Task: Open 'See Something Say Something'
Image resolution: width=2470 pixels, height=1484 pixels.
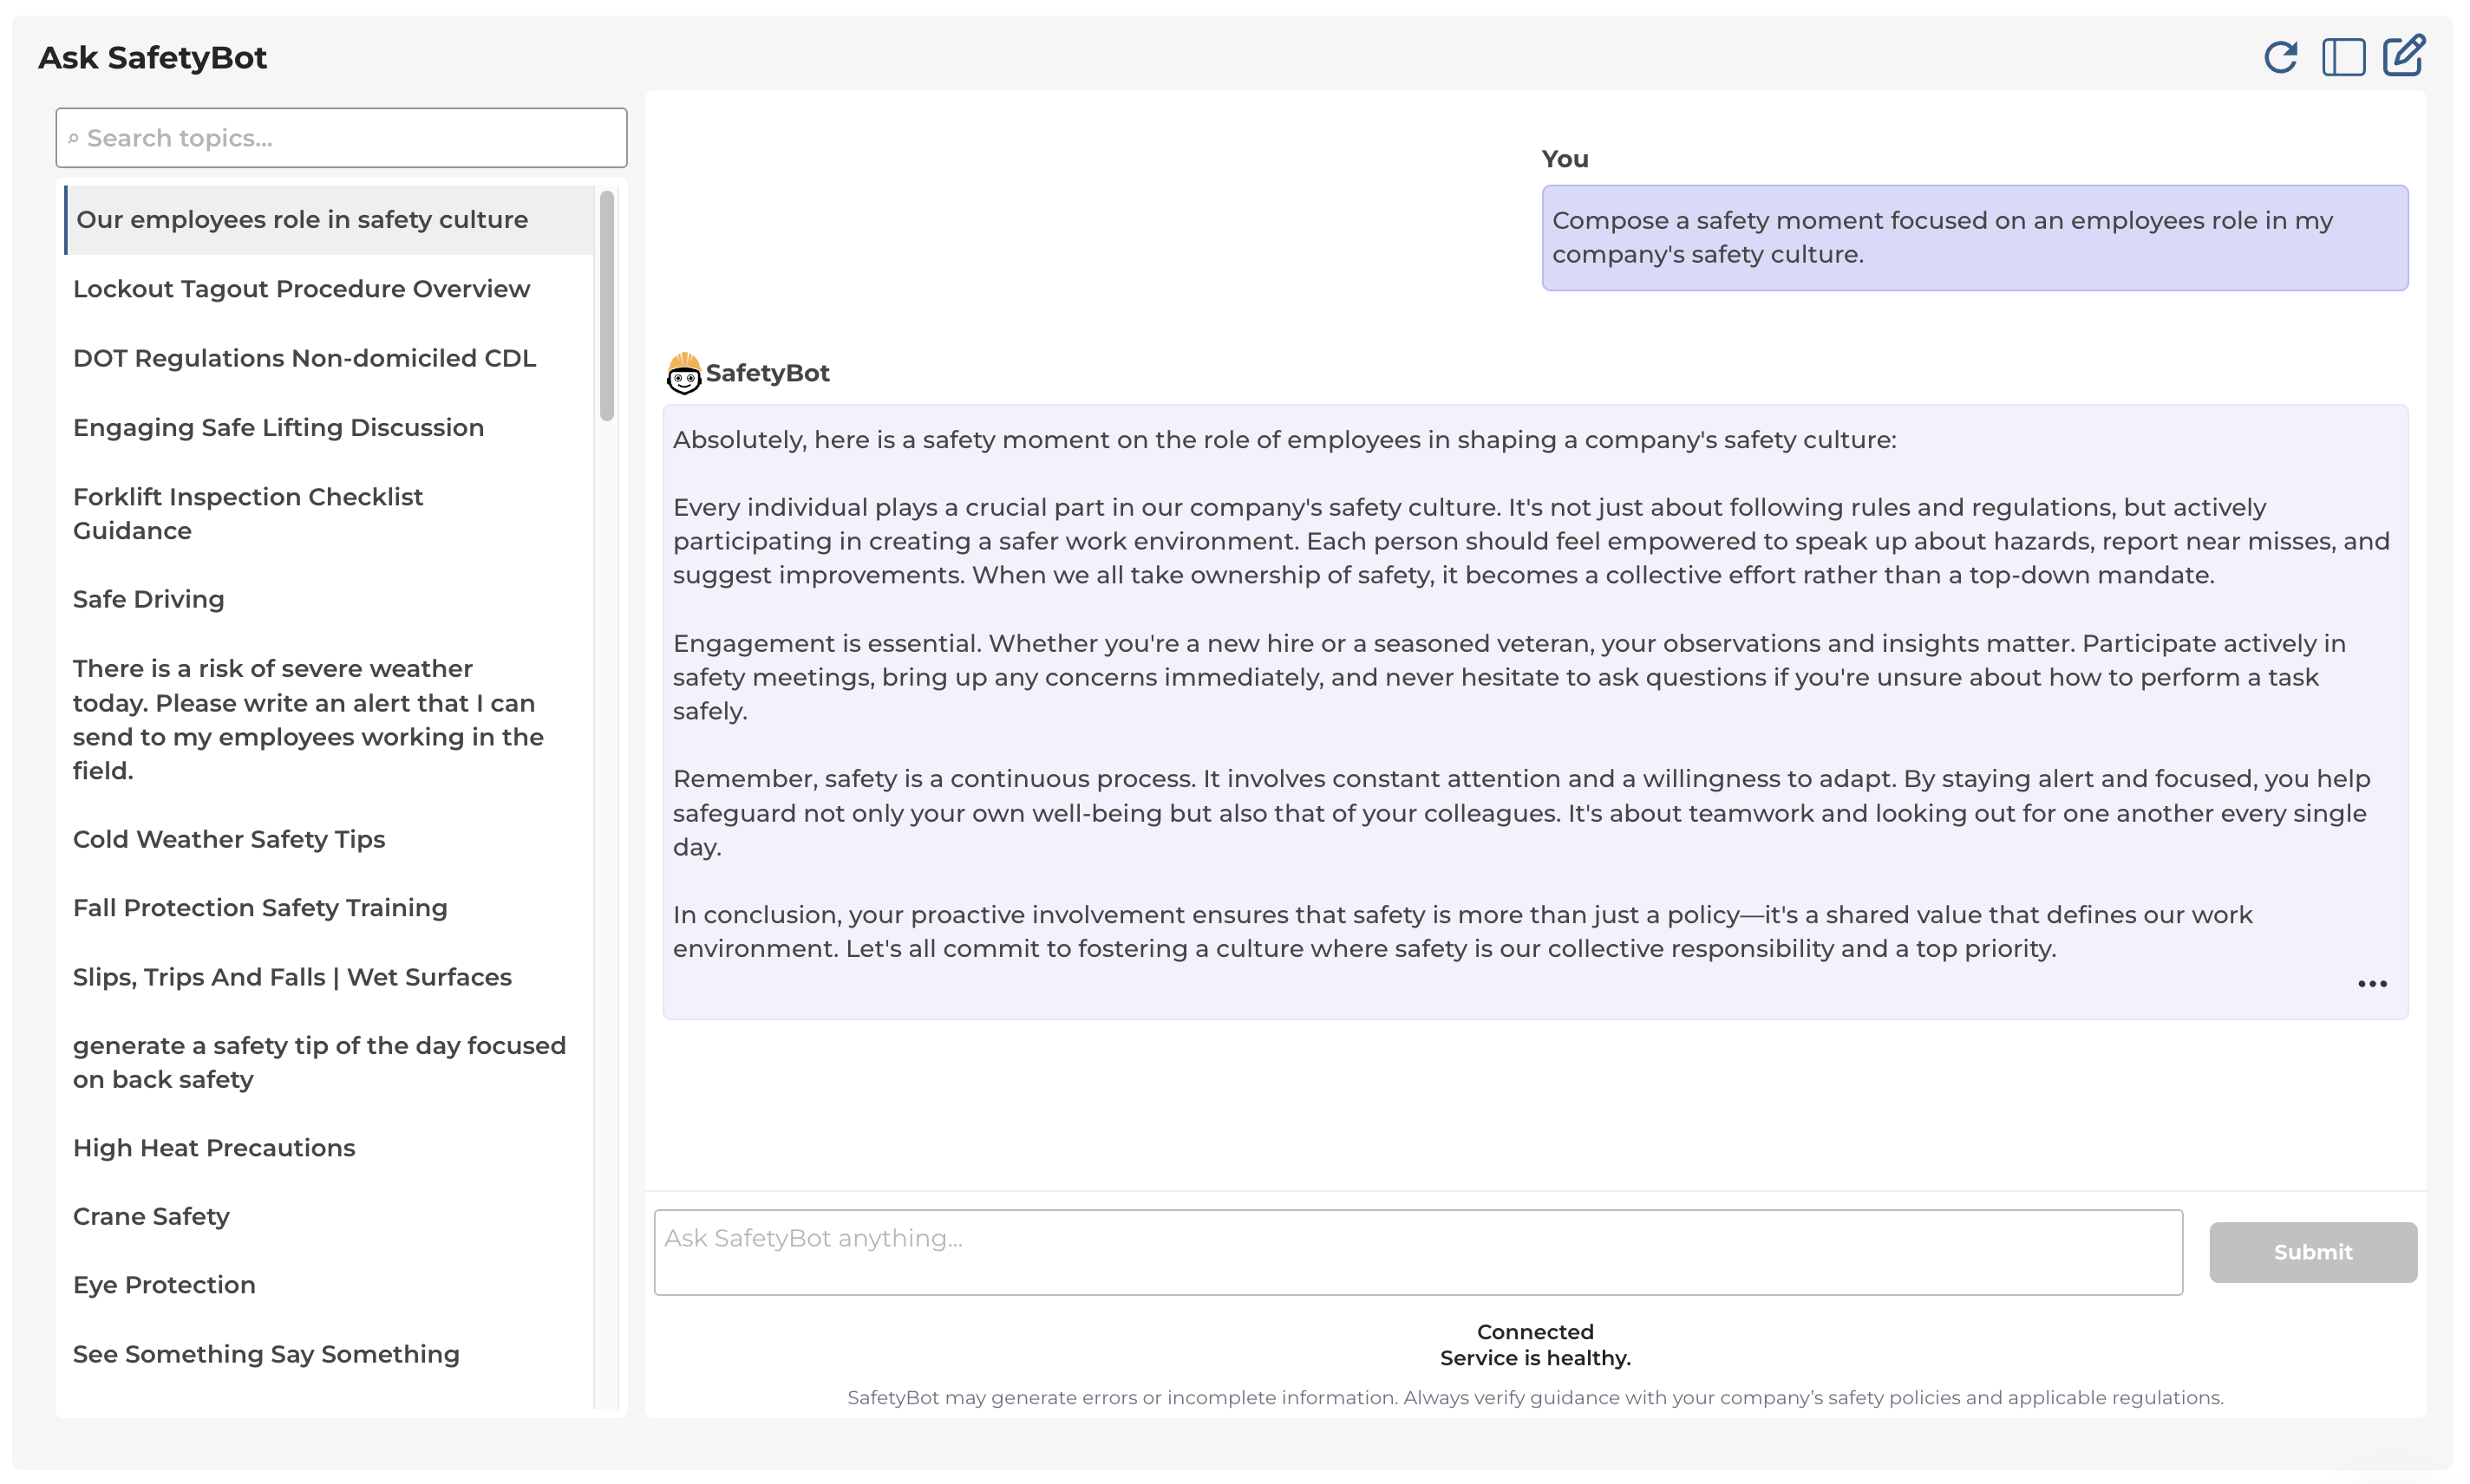Action: tap(265, 1354)
